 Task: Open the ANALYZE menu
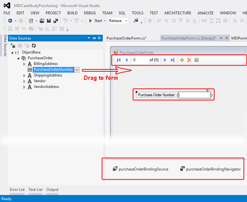205,13
